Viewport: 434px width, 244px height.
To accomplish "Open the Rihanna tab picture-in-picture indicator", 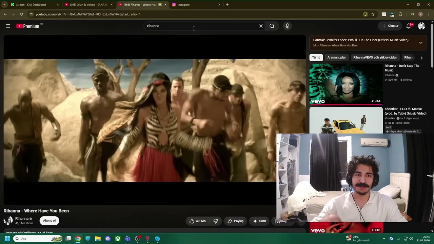I will [160, 5].
